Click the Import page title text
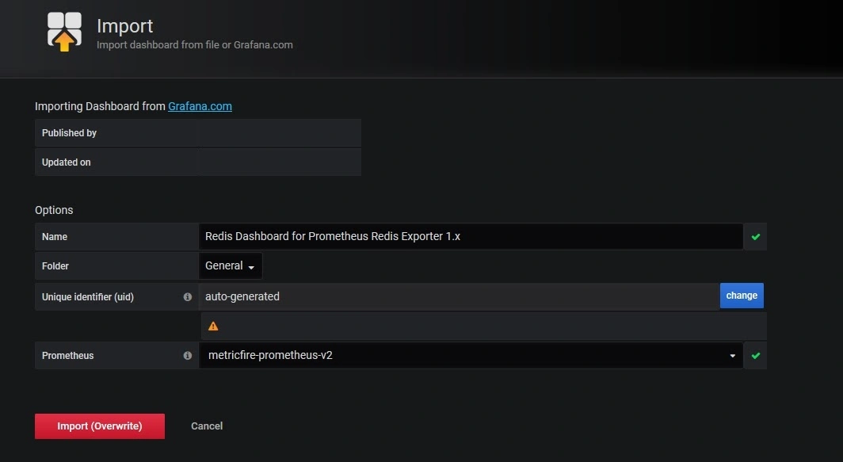The image size is (843, 462). point(124,26)
